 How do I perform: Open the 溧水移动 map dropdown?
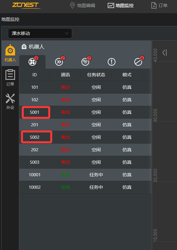pyautogui.click(x=40, y=33)
